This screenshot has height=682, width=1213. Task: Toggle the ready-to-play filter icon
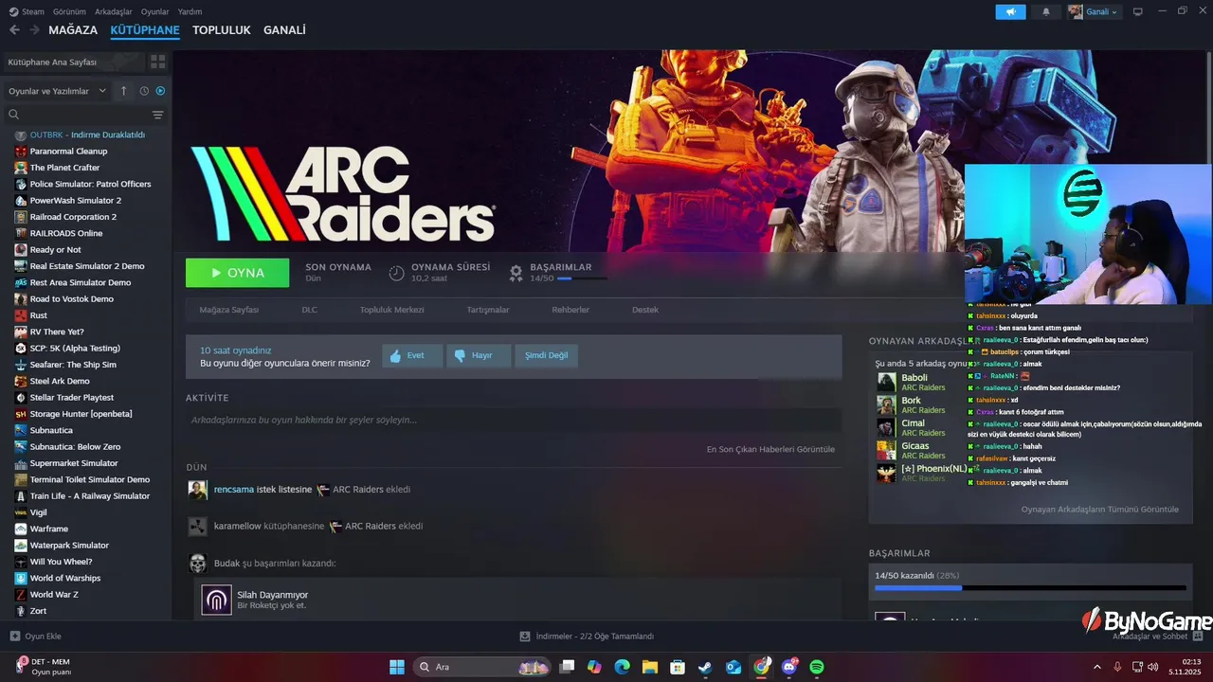160,91
